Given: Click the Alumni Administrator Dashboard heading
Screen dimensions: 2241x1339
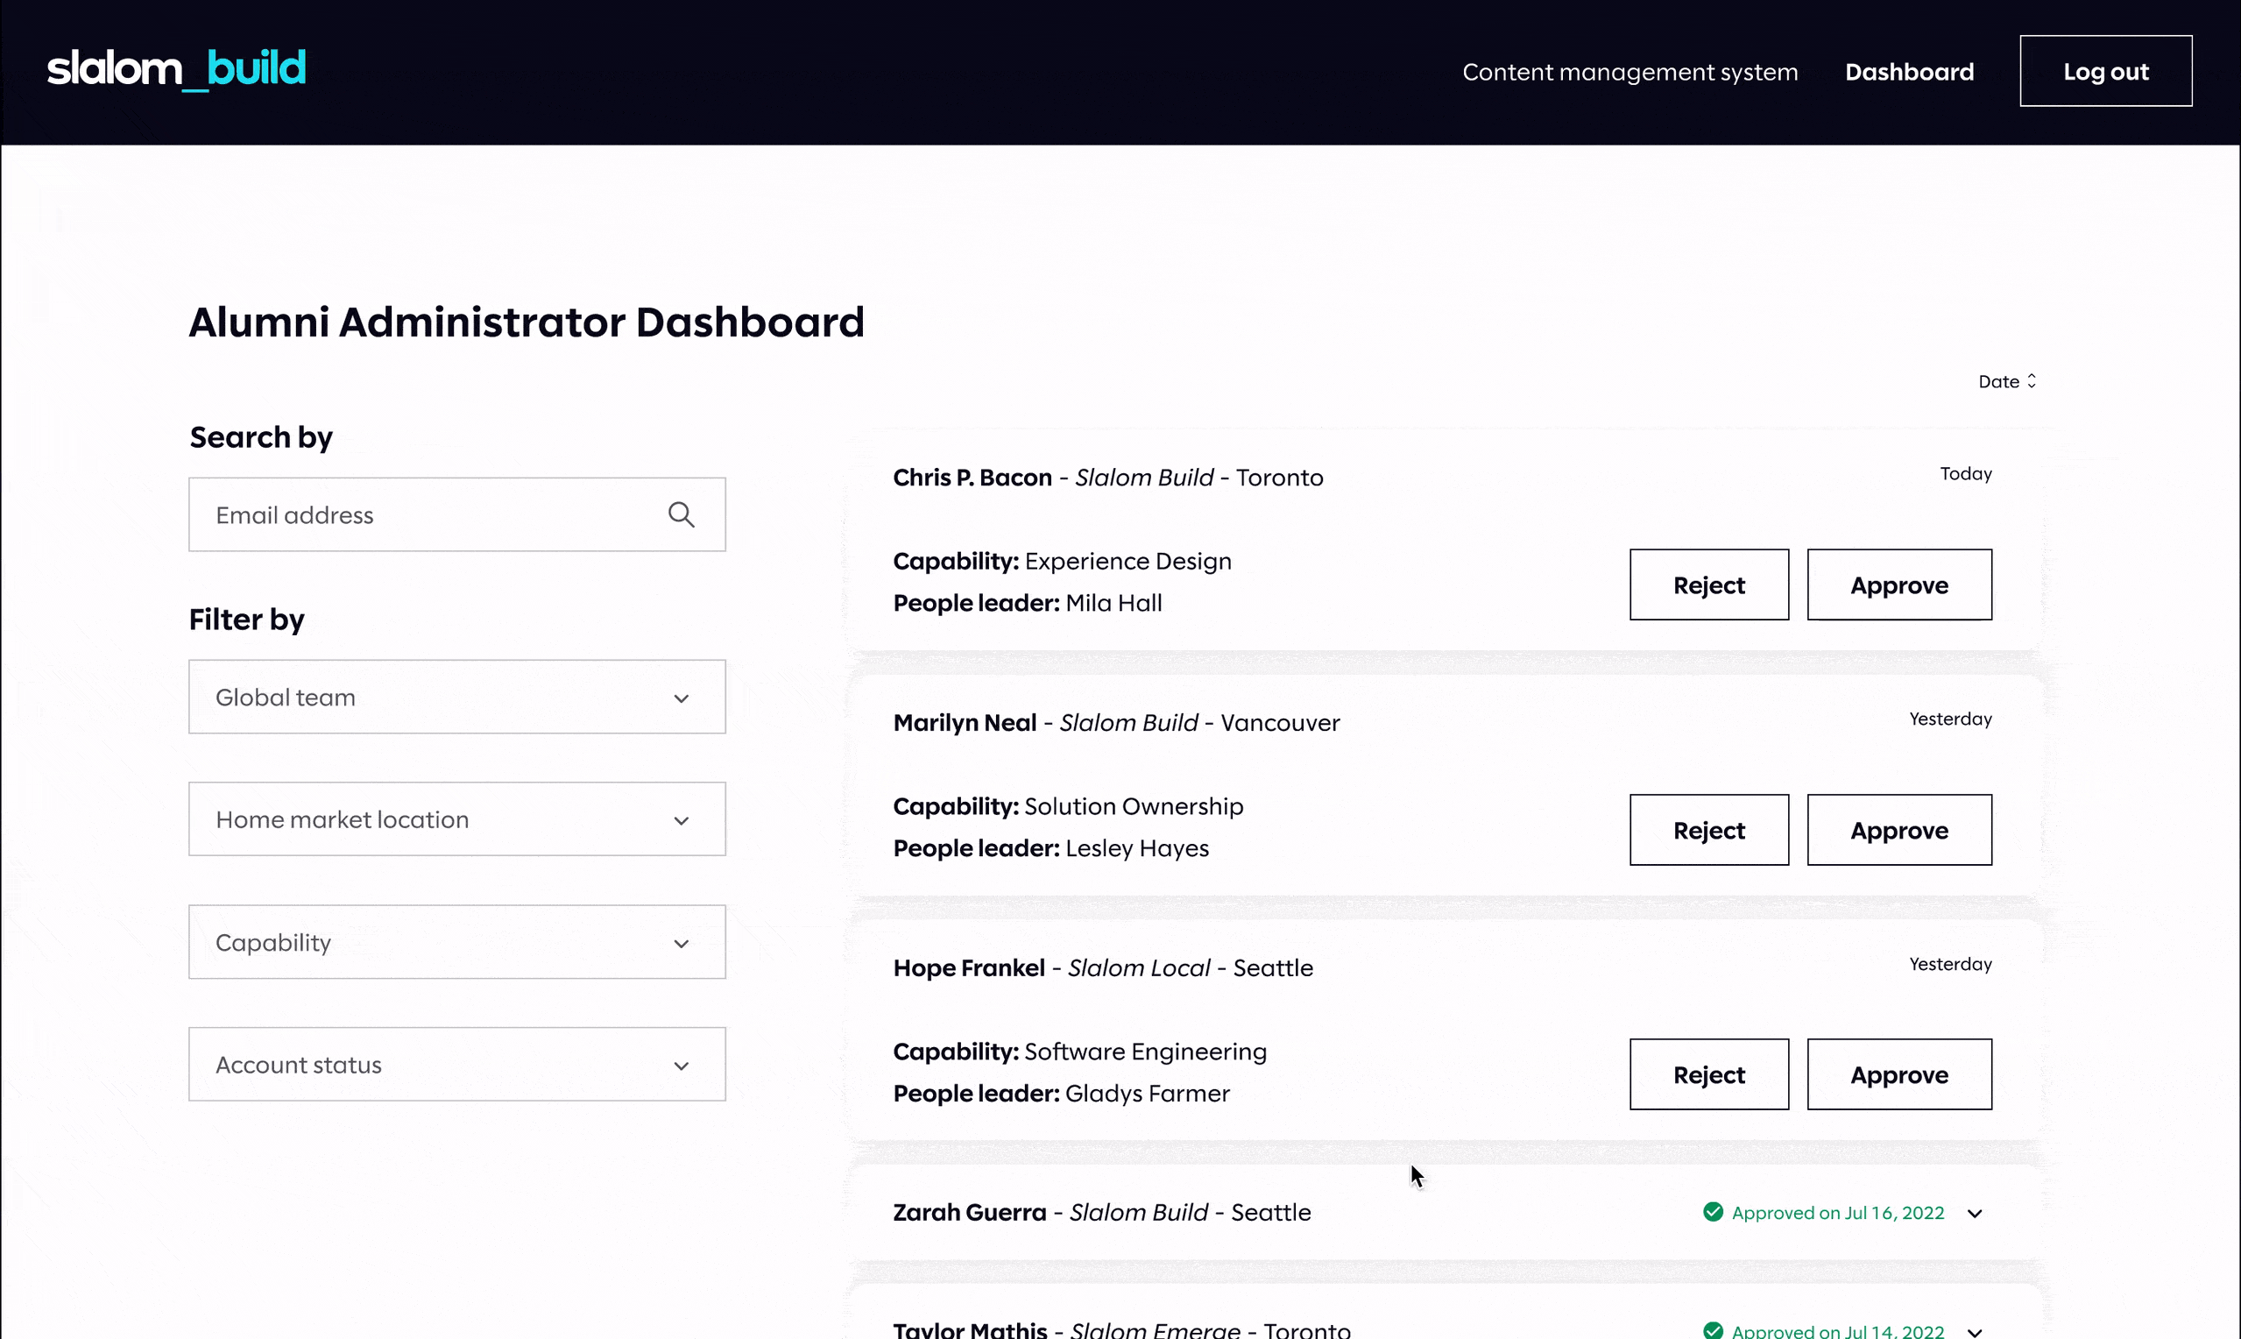Looking at the screenshot, I should [x=527, y=322].
